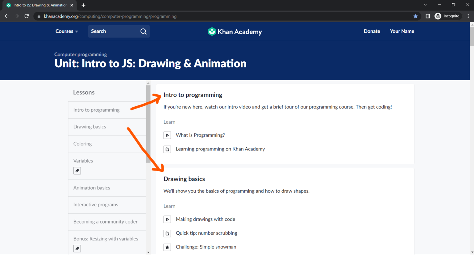The image size is (474, 255).
Task: Open the Courses dropdown
Action: (66, 31)
